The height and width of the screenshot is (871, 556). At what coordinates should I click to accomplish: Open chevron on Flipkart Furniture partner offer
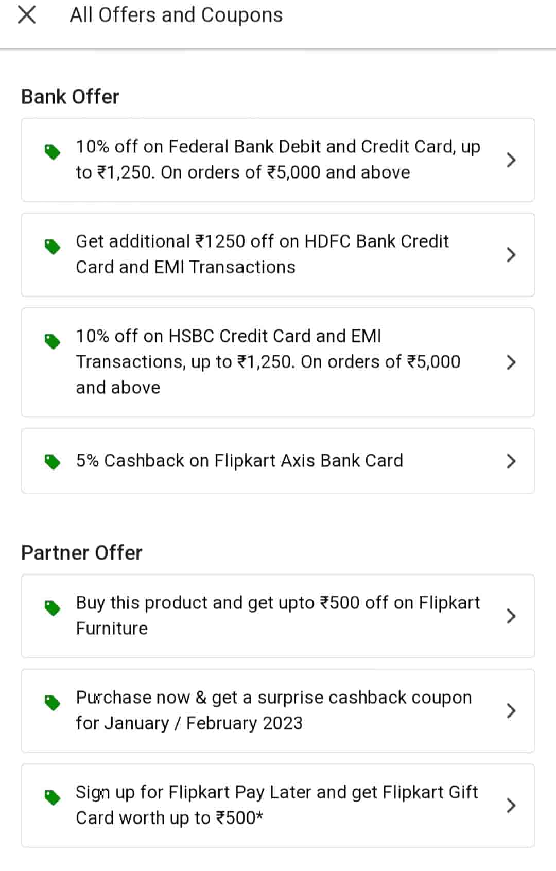click(x=511, y=616)
